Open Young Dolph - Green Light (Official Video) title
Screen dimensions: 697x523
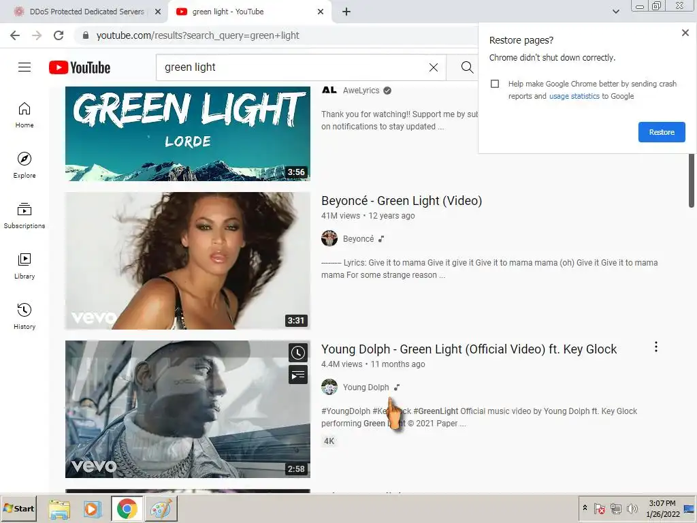469,349
